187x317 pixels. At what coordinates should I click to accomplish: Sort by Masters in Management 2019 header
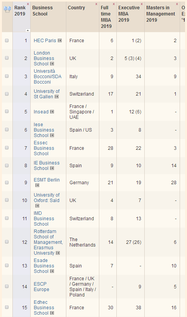click(x=161, y=14)
